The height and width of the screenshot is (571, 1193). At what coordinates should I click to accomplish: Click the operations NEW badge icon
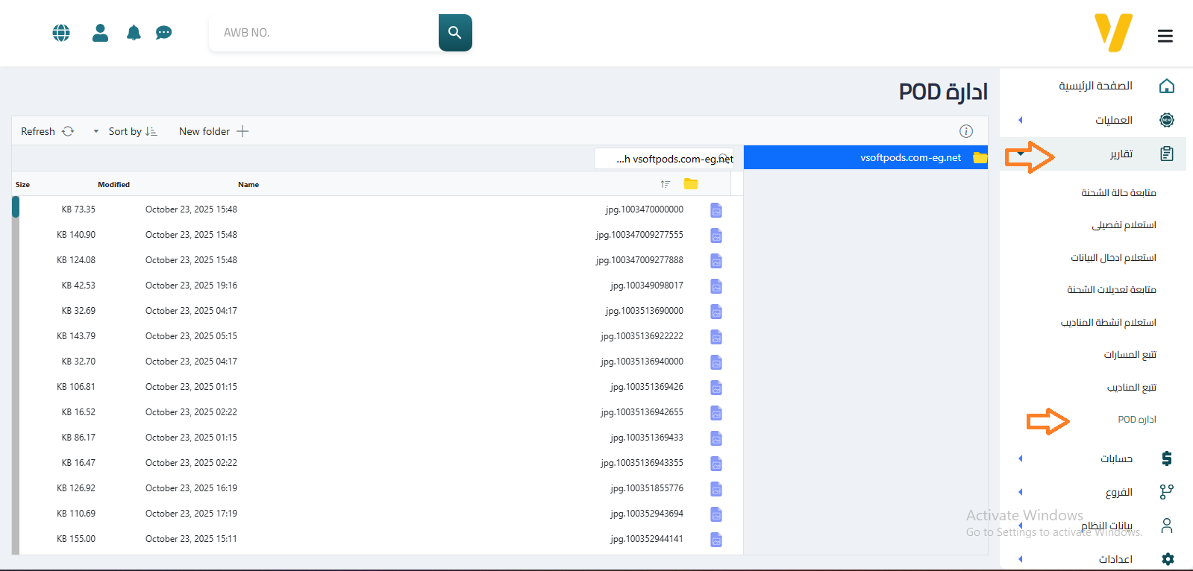(x=1167, y=120)
